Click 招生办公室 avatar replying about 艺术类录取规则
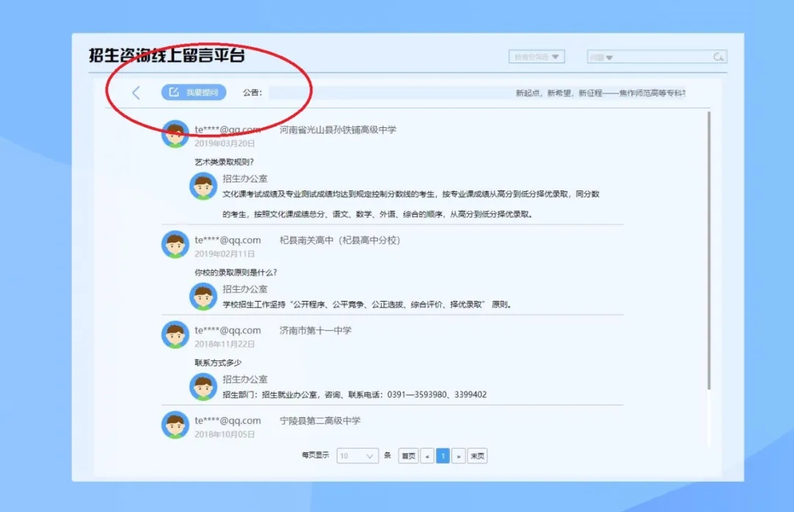The width and height of the screenshot is (794, 512). [203, 186]
